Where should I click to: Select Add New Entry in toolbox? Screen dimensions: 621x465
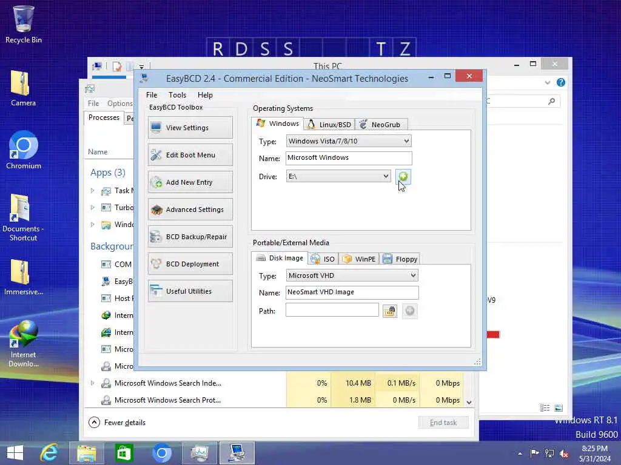point(190,182)
